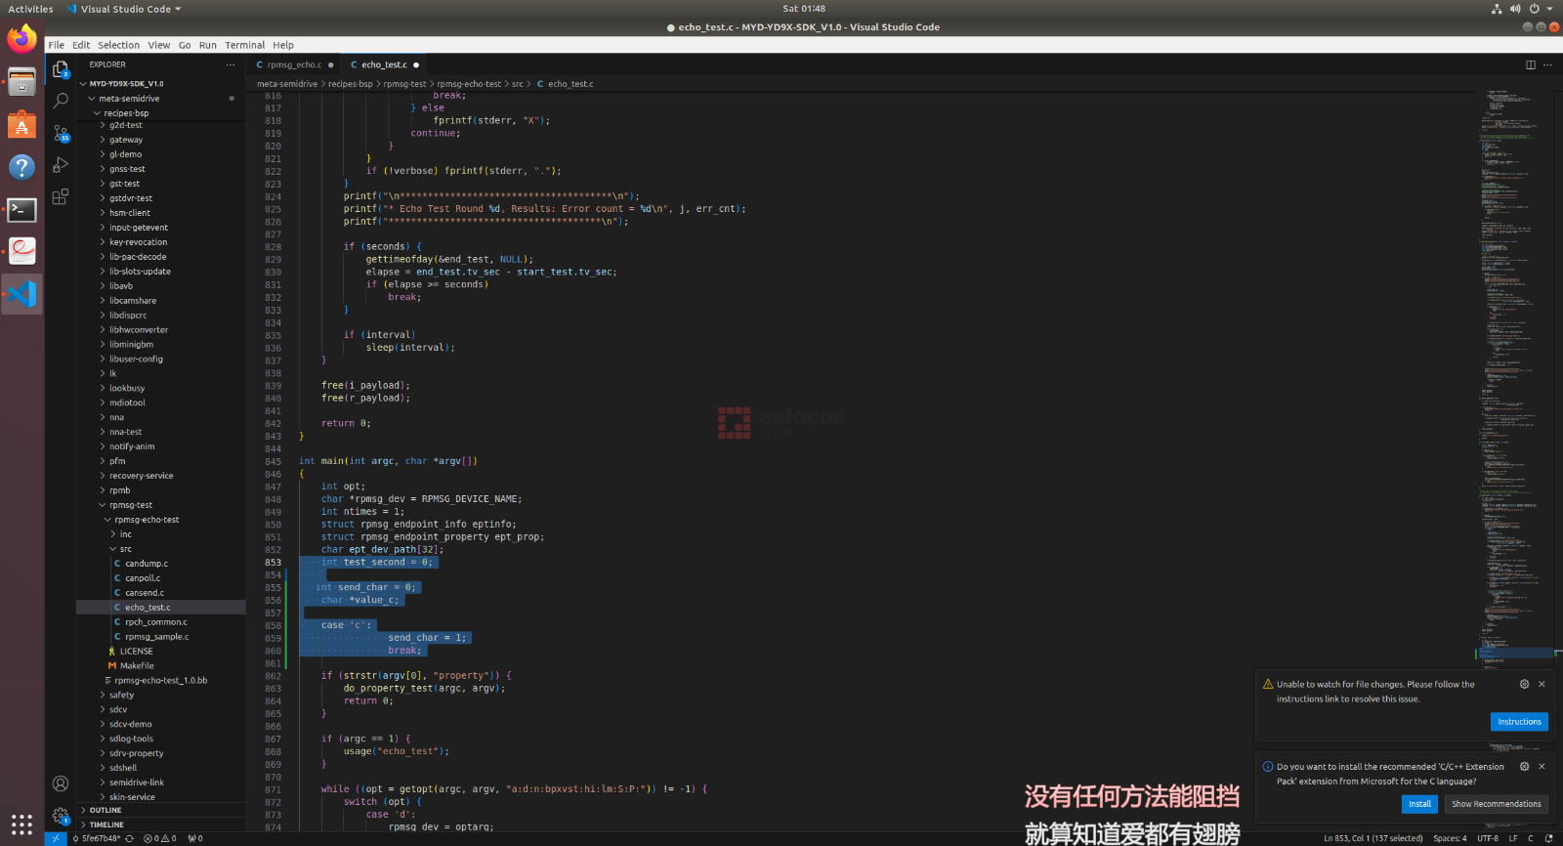Image resolution: width=1563 pixels, height=846 pixels.
Task: Open the Run and Debug view
Action: coord(61,165)
